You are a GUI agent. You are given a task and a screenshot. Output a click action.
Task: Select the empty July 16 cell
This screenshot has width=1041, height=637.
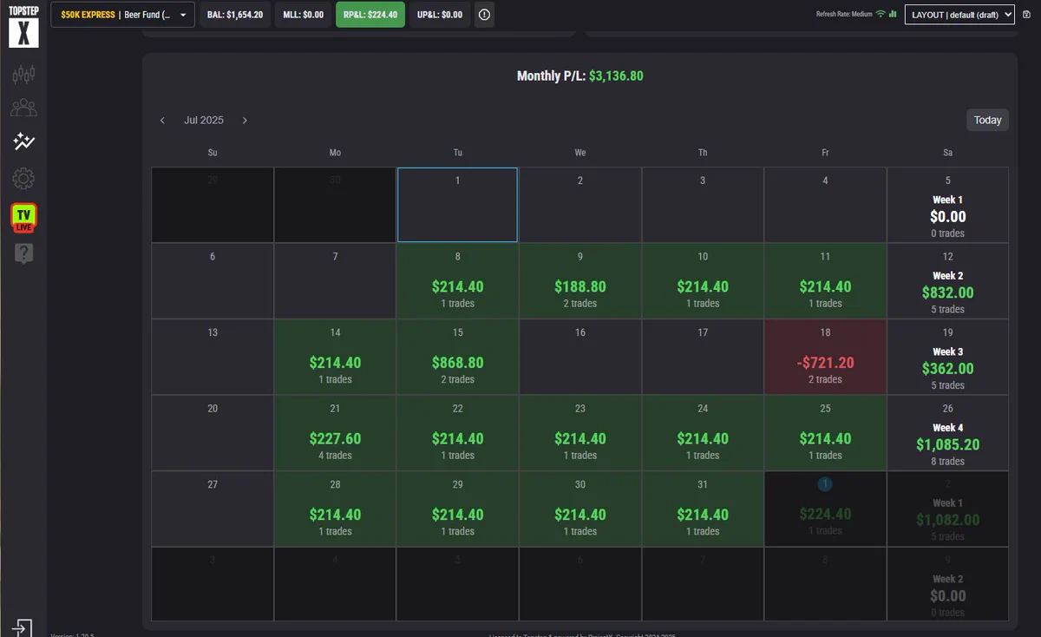(x=580, y=357)
